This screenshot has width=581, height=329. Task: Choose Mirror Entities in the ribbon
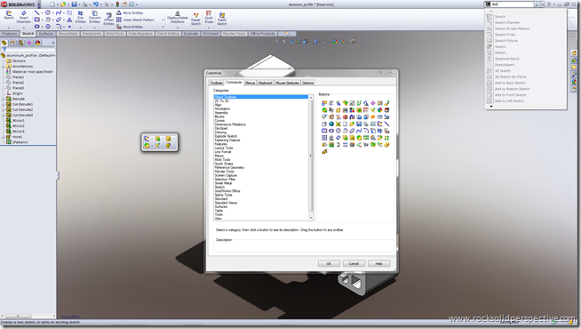[130, 13]
